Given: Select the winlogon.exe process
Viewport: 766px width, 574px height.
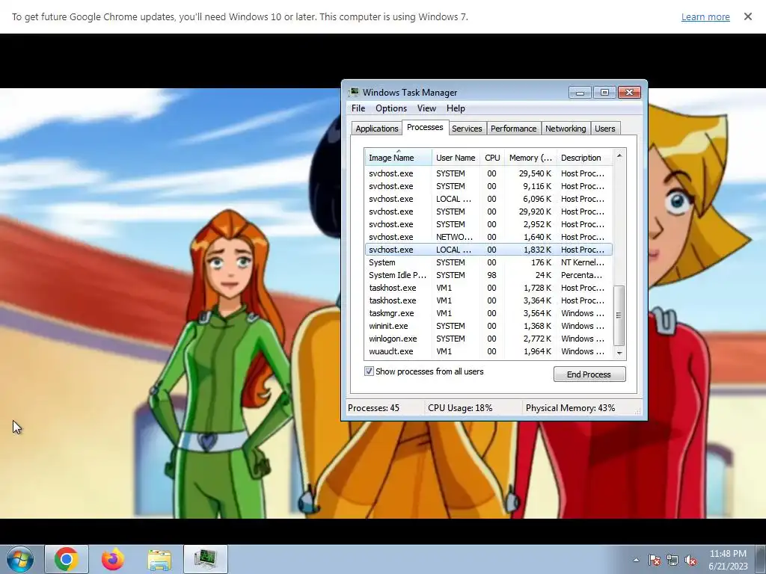Looking at the screenshot, I should click(x=488, y=339).
